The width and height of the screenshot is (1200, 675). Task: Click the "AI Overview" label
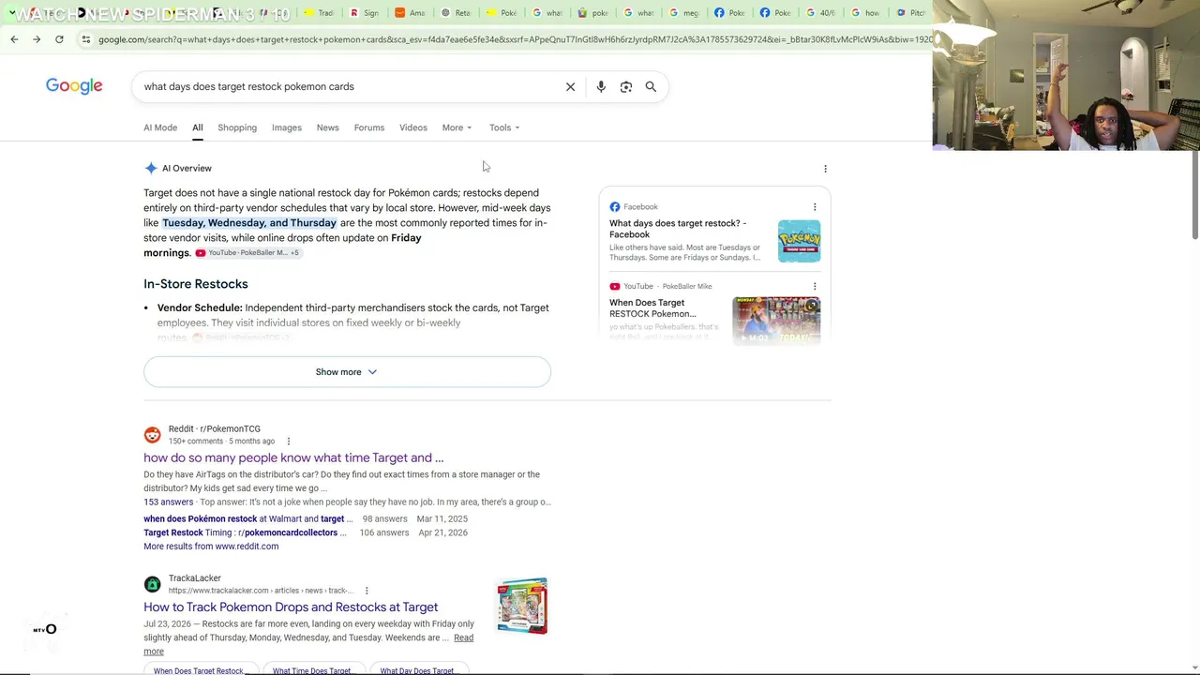point(187,169)
